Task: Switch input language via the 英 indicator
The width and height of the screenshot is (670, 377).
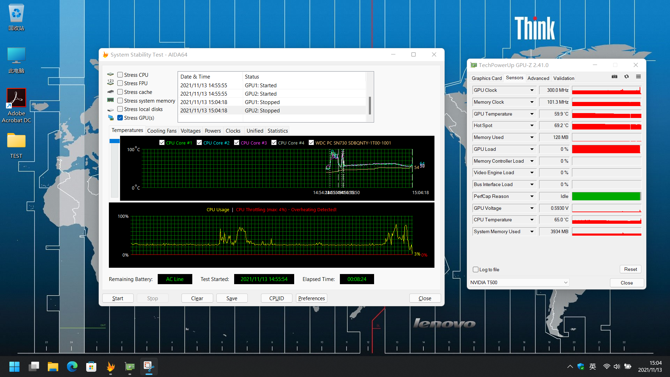Action: click(x=593, y=367)
